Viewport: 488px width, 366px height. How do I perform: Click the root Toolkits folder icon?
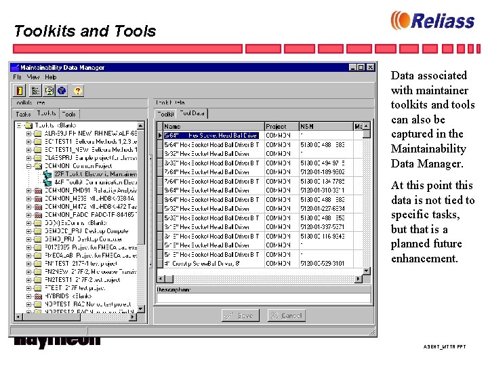pos(28,125)
